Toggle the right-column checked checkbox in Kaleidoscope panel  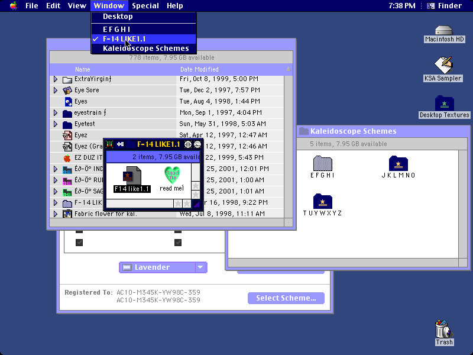(x=178, y=243)
